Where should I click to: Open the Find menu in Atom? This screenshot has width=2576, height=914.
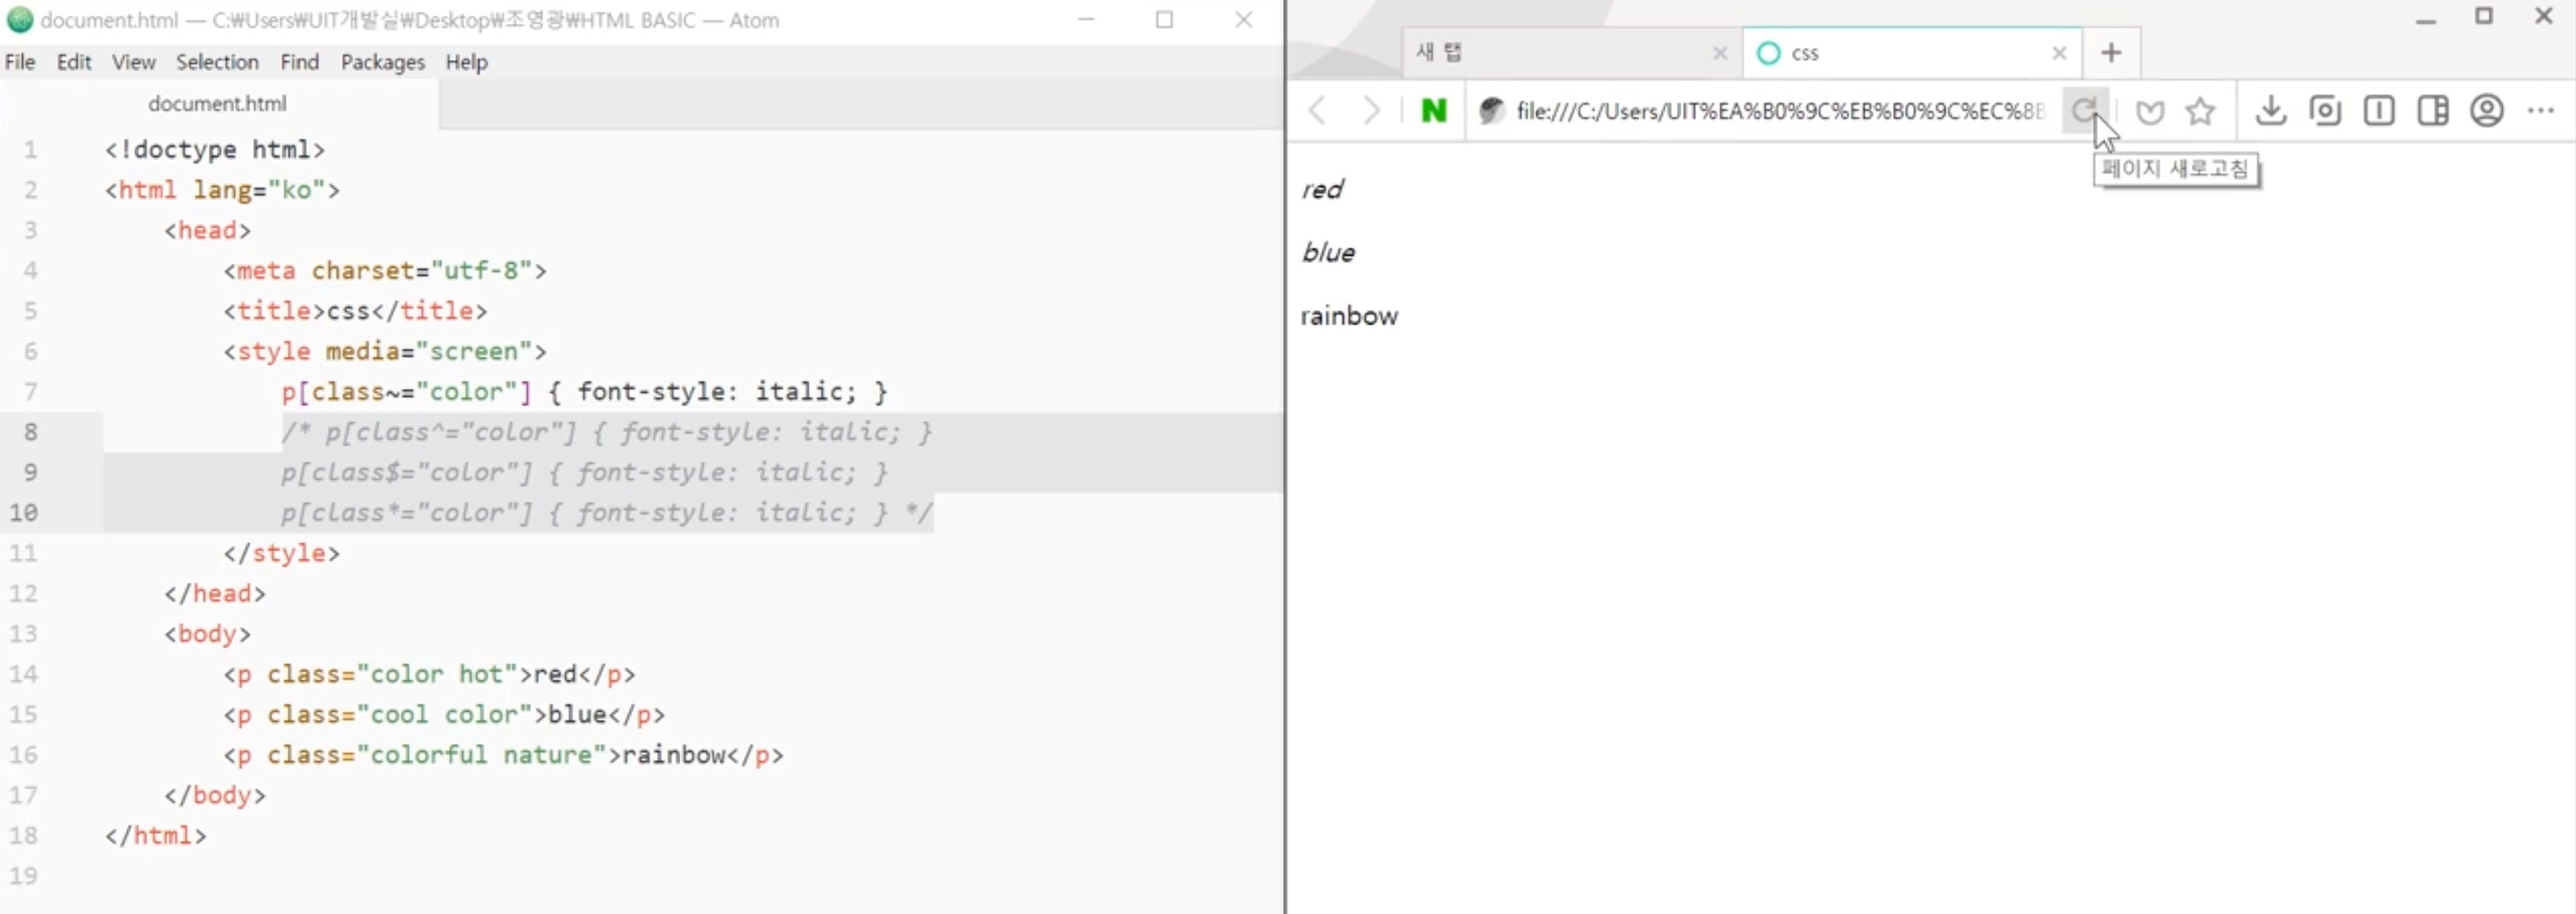[x=299, y=62]
